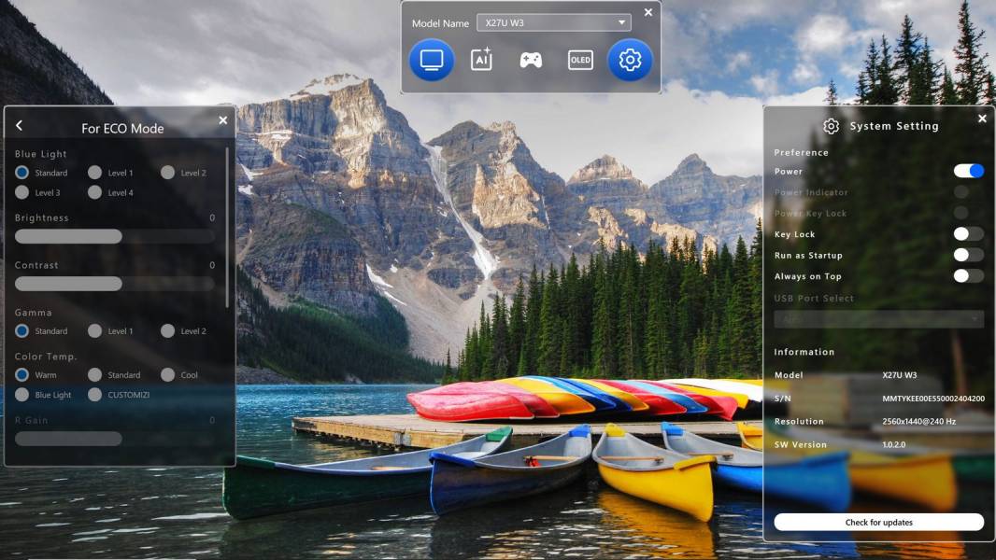
Task: Open the Model Name dropdown X27U W3
Action: (554, 22)
